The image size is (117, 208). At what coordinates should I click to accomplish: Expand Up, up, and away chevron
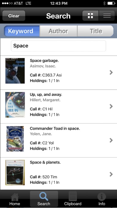click(111, 106)
